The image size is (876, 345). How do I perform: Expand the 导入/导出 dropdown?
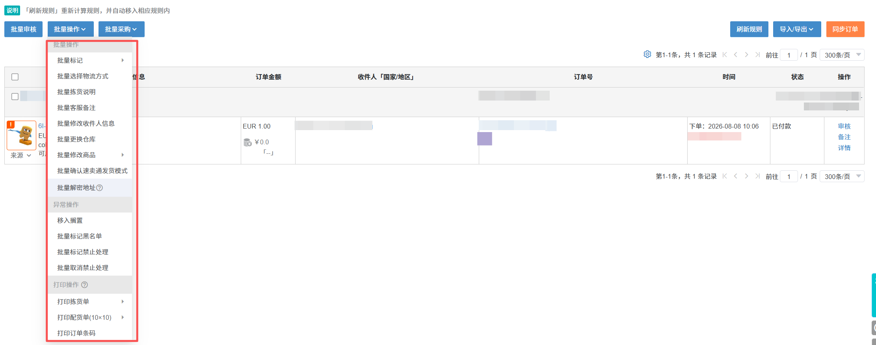797,29
